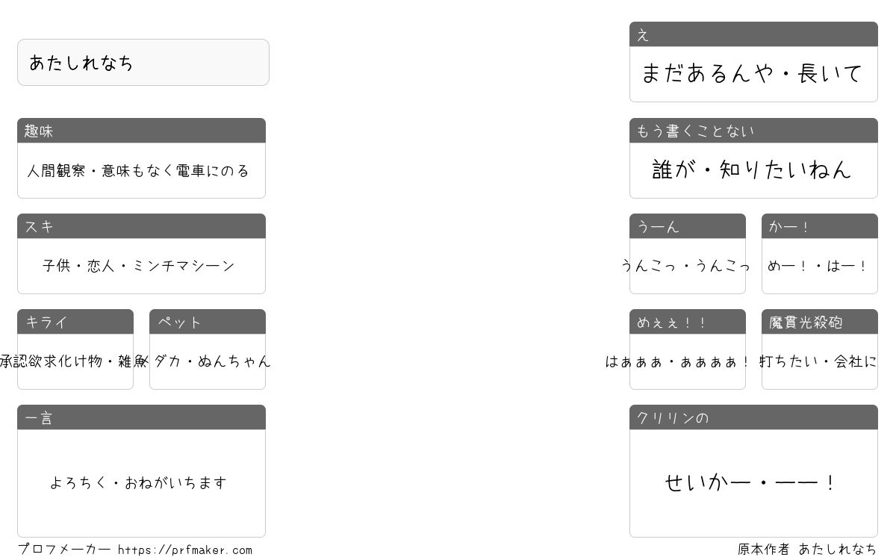Click the text めー！・はー！
This screenshot has height=560, width=896.
pos(818,266)
